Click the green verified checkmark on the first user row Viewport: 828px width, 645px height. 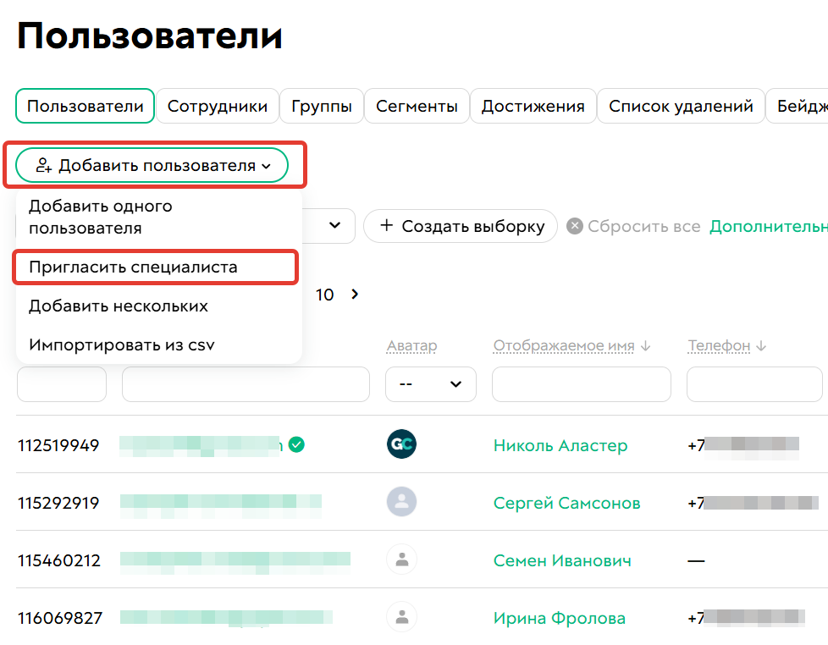(297, 444)
